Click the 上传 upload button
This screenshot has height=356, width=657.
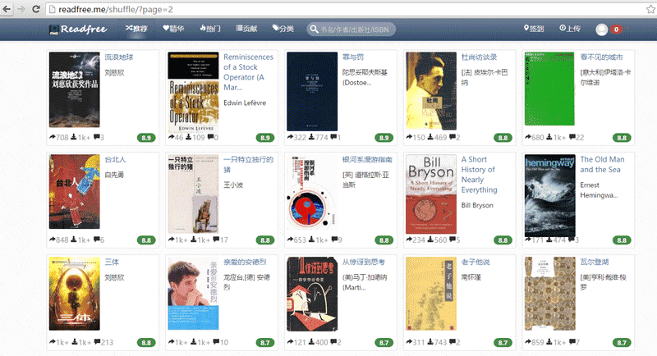click(x=570, y=29)
